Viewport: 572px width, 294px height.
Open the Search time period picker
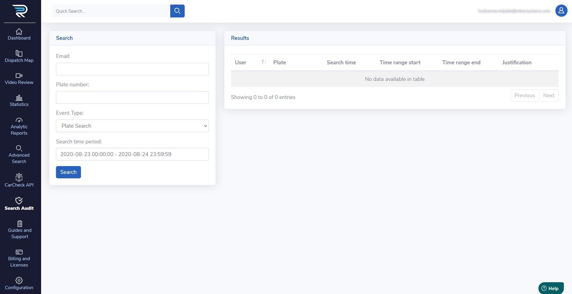click(132, 154)
